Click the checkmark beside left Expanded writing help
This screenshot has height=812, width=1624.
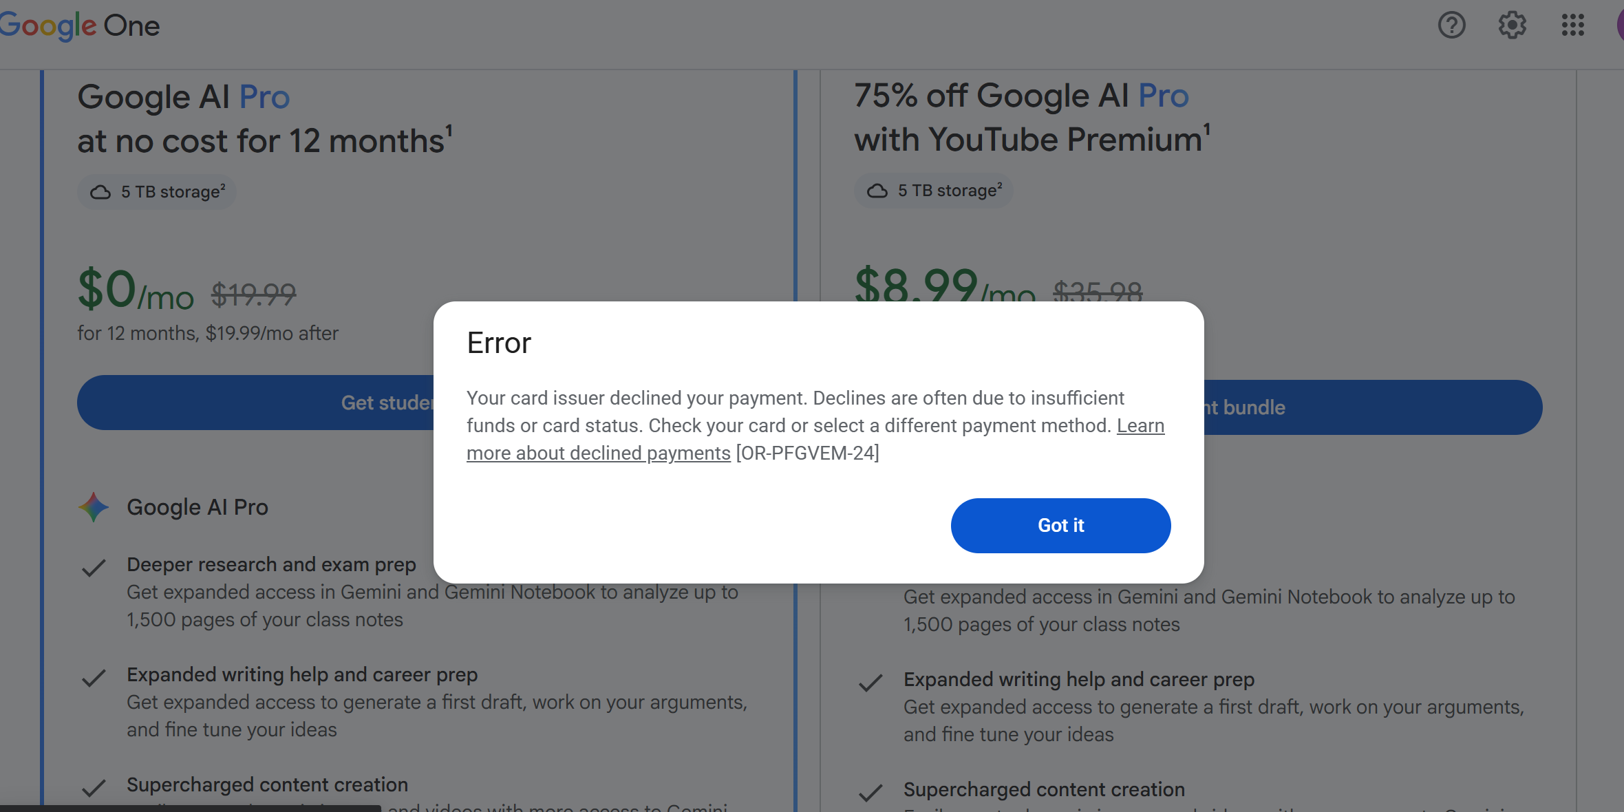pyautogui.click(x=94, y=678)
